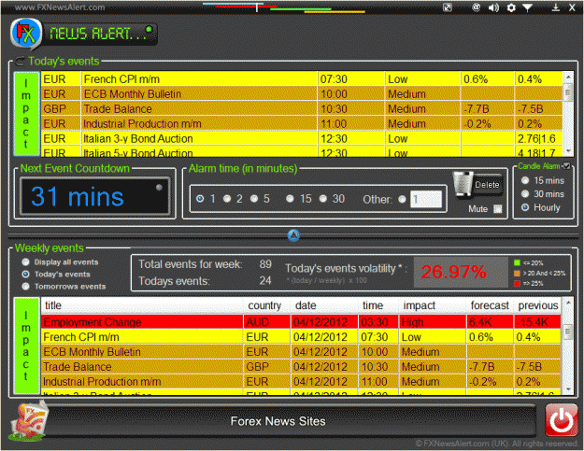The image size is (584, 451).
Task: Click the speaker sound icon
Action: click(x=493, y=7)
